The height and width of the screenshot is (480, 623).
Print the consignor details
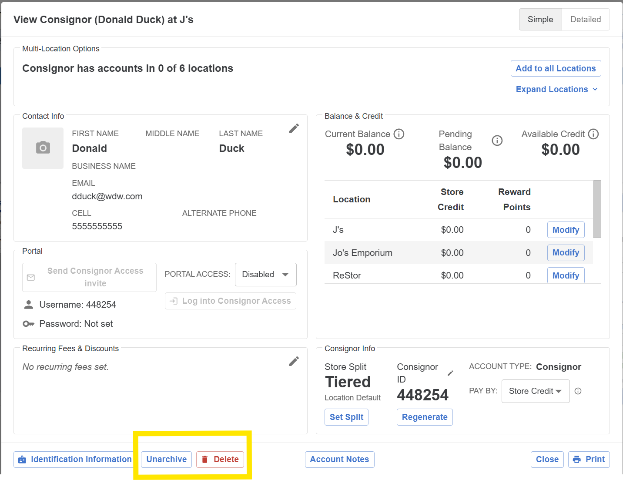point(589,460)
